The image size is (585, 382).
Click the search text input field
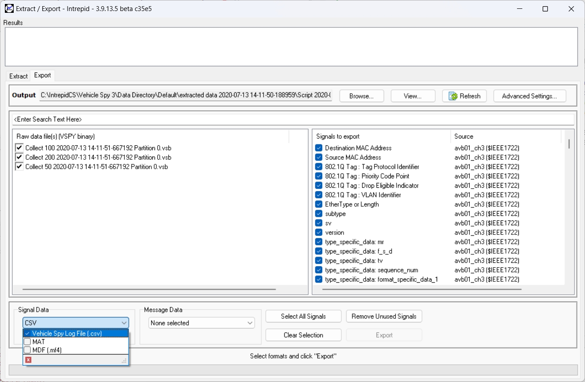pyautogui.click(x=293, y=120)
